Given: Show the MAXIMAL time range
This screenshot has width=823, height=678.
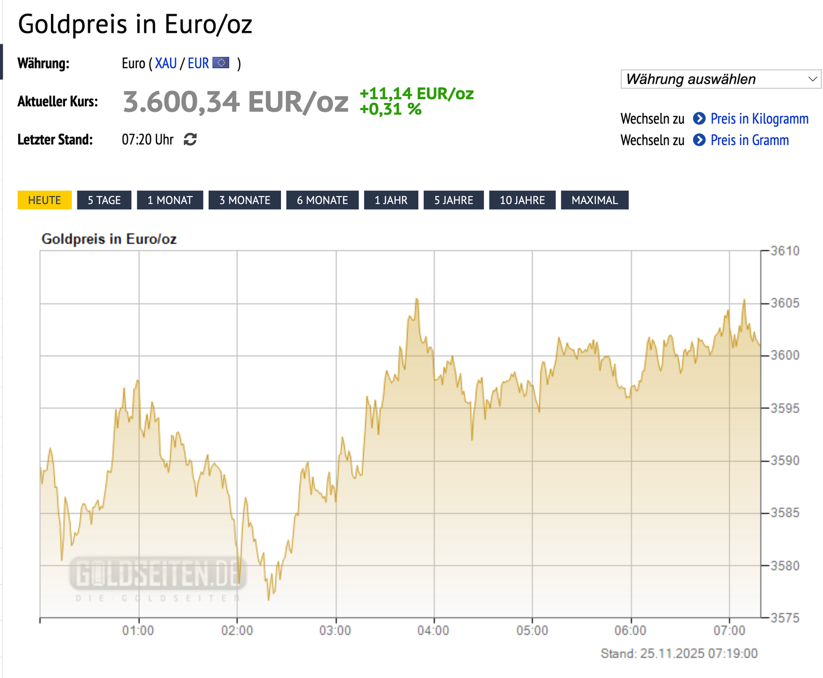Looking at the screenshot, I should point(595,200).
